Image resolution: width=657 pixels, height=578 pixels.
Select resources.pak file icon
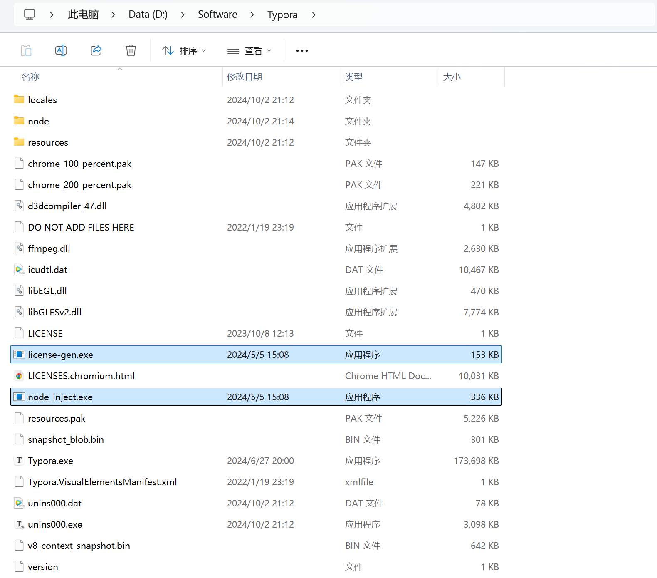[x=19, y=418]
